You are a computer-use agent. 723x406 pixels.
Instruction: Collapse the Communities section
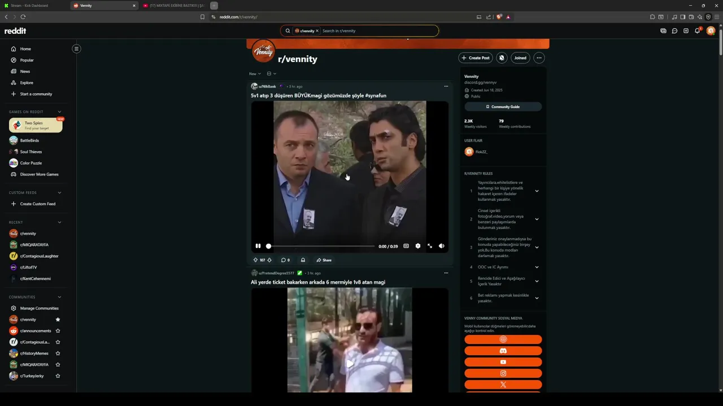(x=59, y=297)
